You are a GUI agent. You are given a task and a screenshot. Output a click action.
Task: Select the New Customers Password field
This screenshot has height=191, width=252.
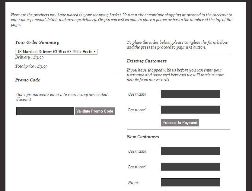coord(190,167)
